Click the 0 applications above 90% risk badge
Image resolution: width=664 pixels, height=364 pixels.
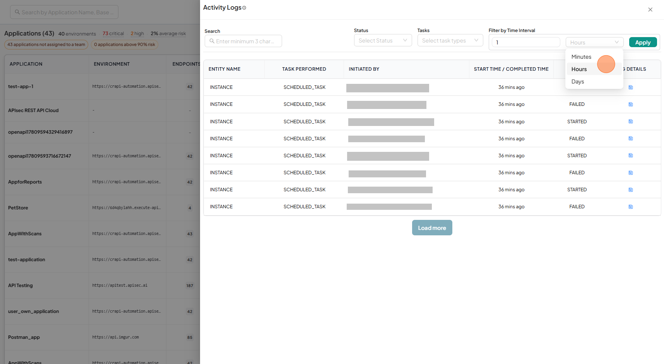(125, 44)
